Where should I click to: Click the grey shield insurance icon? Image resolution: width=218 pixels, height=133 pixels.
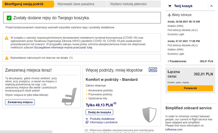(150, 115)
